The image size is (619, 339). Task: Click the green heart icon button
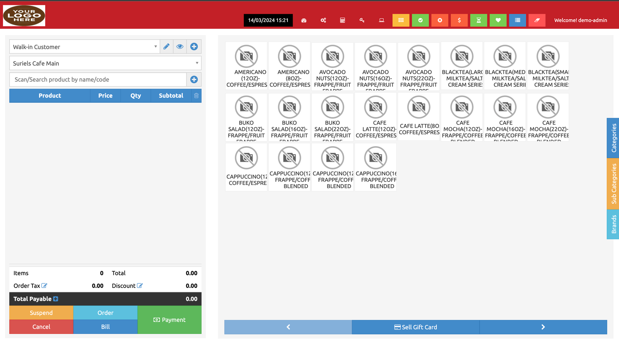click(498, 21)
